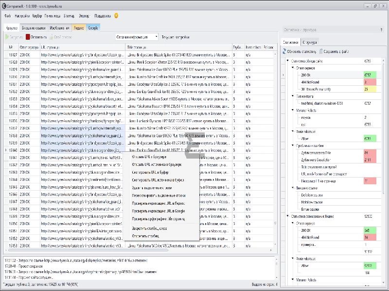Collapse the problems and errors node
The width and height of the screenshot is (389, 291).
pyautogui.click(x=293, y=145)
